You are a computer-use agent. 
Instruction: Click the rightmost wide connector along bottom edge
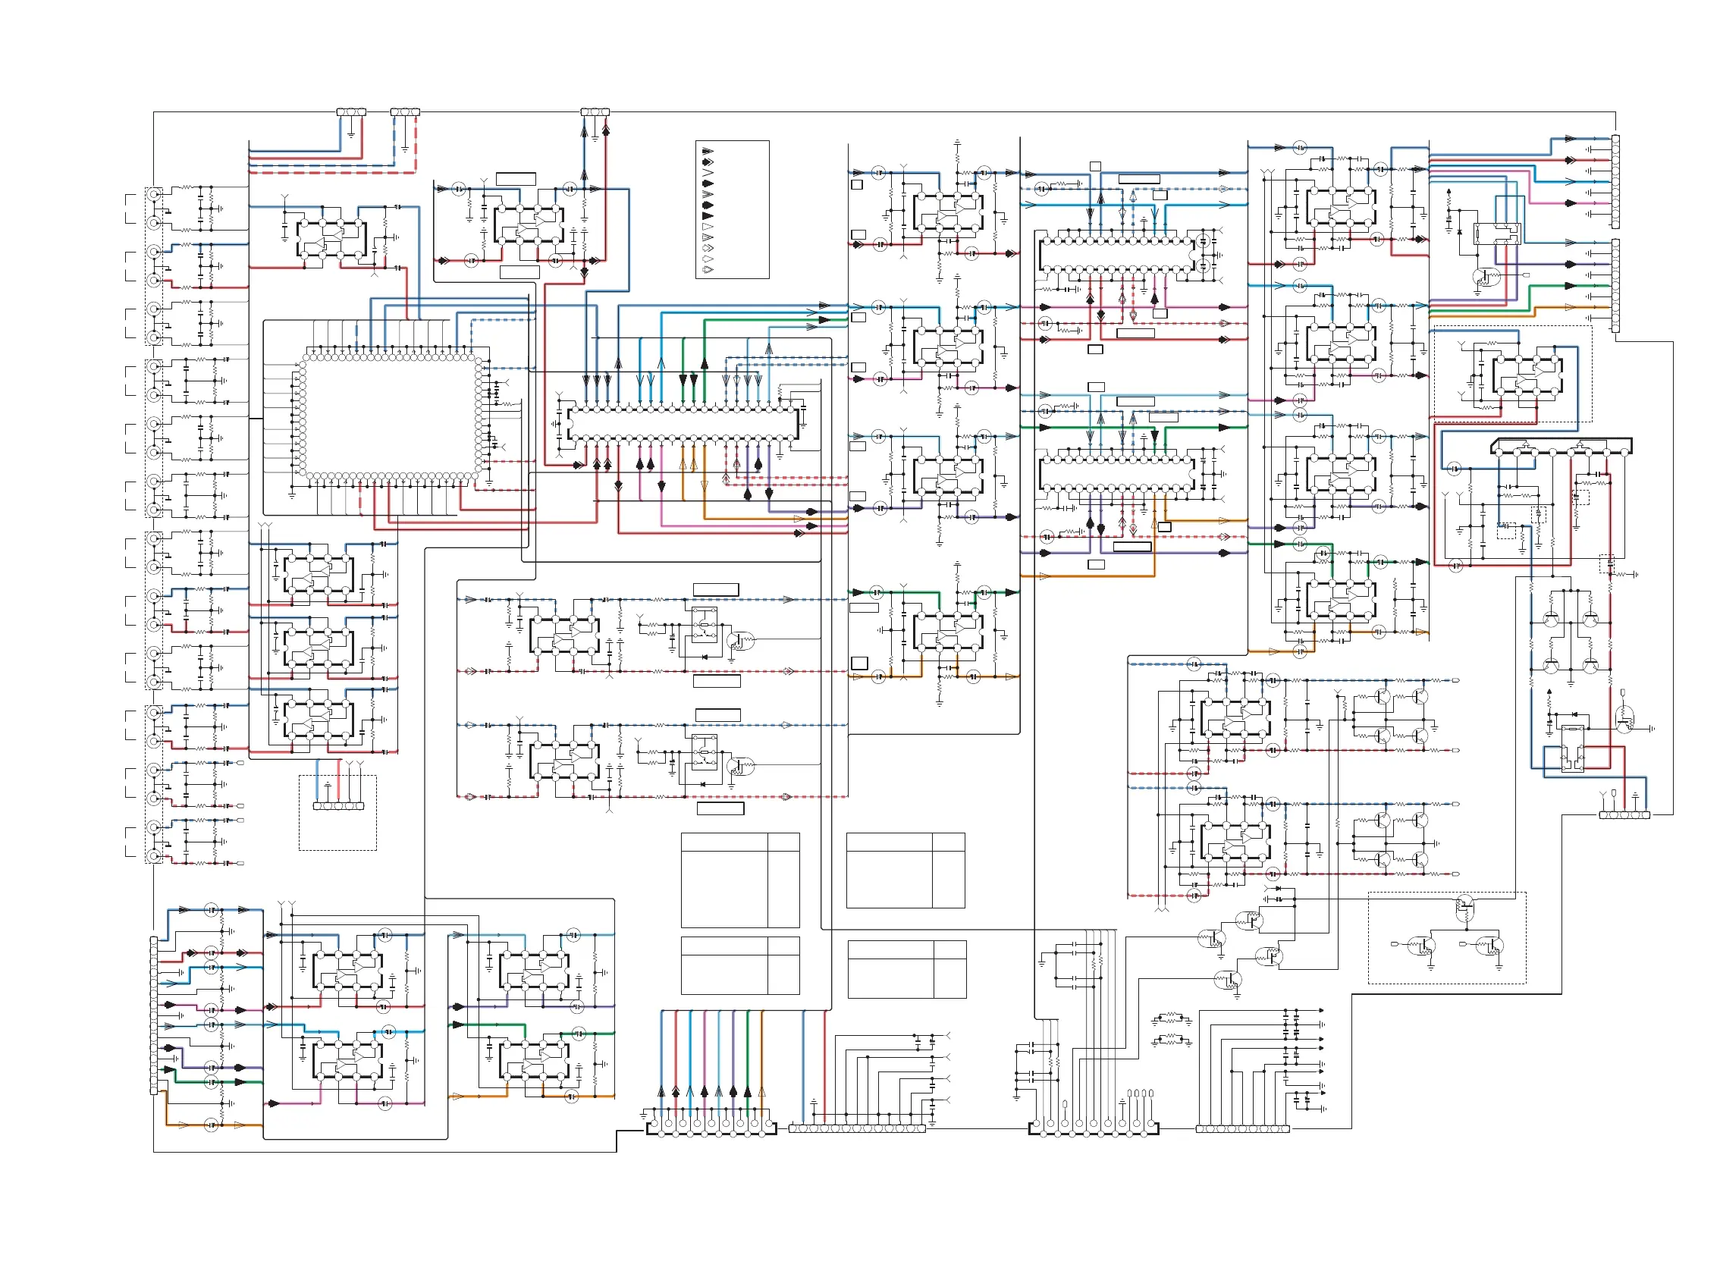tap(1242, 1128)
